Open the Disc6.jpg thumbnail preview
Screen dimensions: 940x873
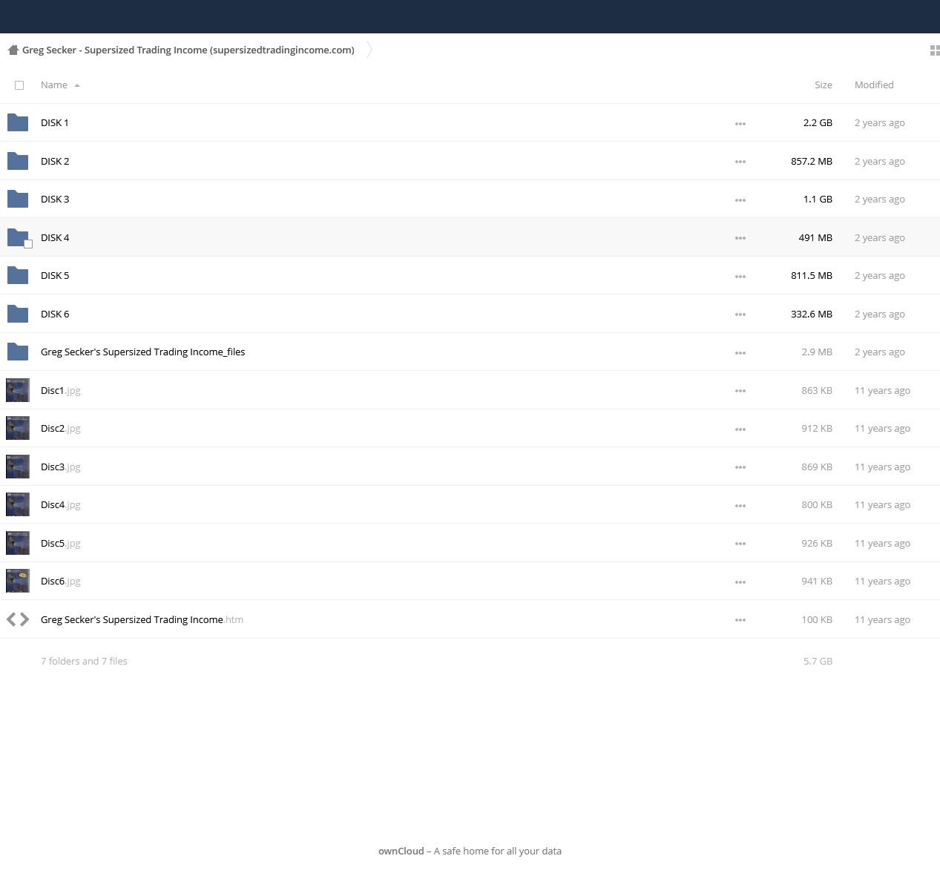click(x=18, y=581)
